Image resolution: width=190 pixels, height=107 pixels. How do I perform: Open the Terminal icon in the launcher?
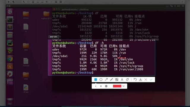point(10,20)
